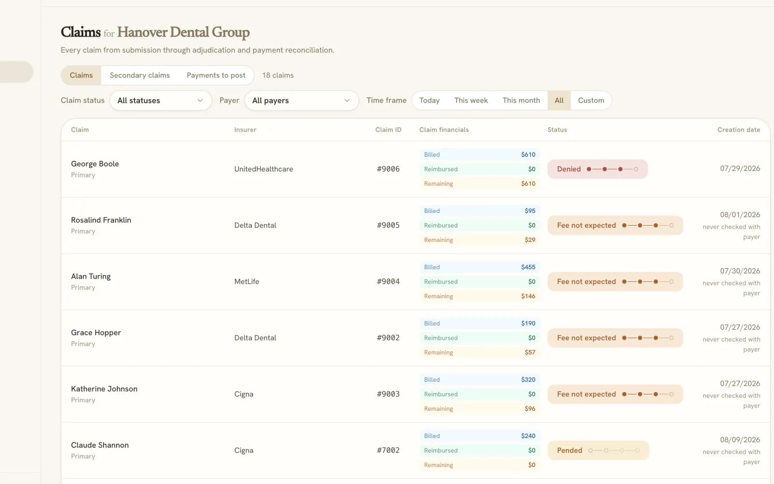Open the Payer All payers dropdown
The image size is (774, 484).
click(301, 101)
